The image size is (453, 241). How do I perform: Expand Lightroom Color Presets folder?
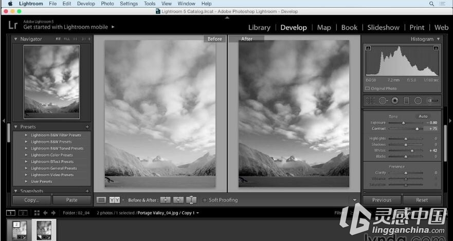point(26,155)
